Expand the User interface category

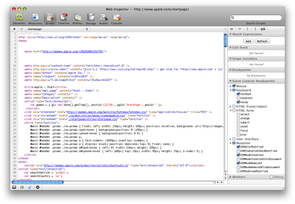(x=230, y=139)
